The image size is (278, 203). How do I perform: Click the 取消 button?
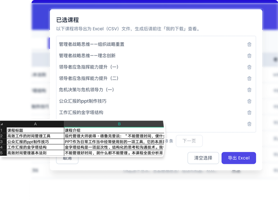[67, 158]
